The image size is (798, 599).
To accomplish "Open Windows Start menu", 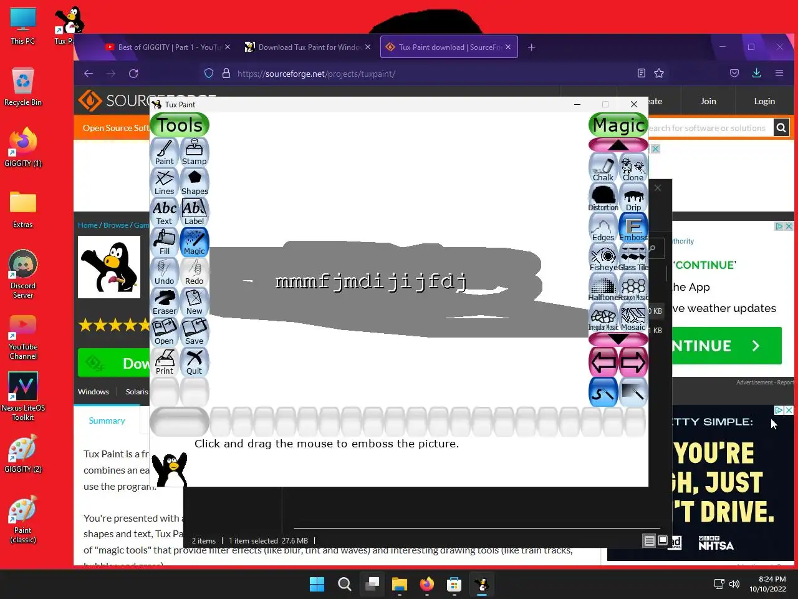I will [317, 584].
